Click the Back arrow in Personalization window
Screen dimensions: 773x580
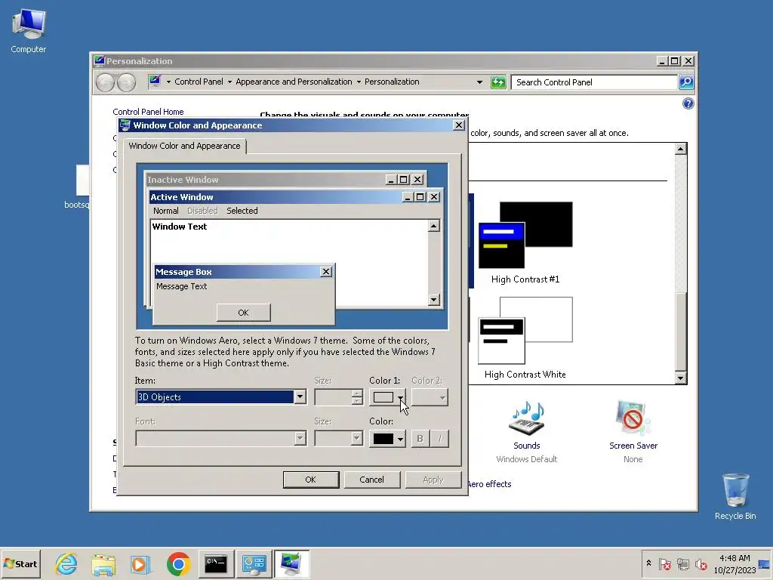pos(105,82)
